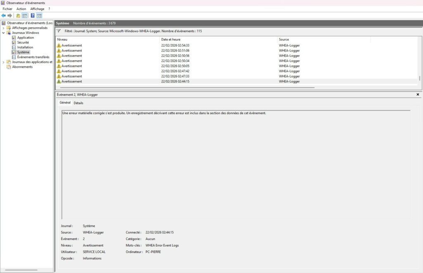Viewport: 423px width, 273px height.
Task: Open Help with the blue question-mark icon
Action: [x=33, y=16]
